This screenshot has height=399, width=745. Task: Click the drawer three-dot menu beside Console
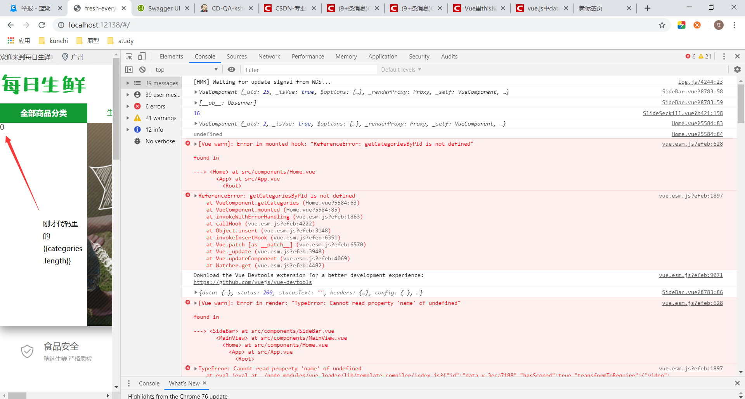(x=129, y=383)
